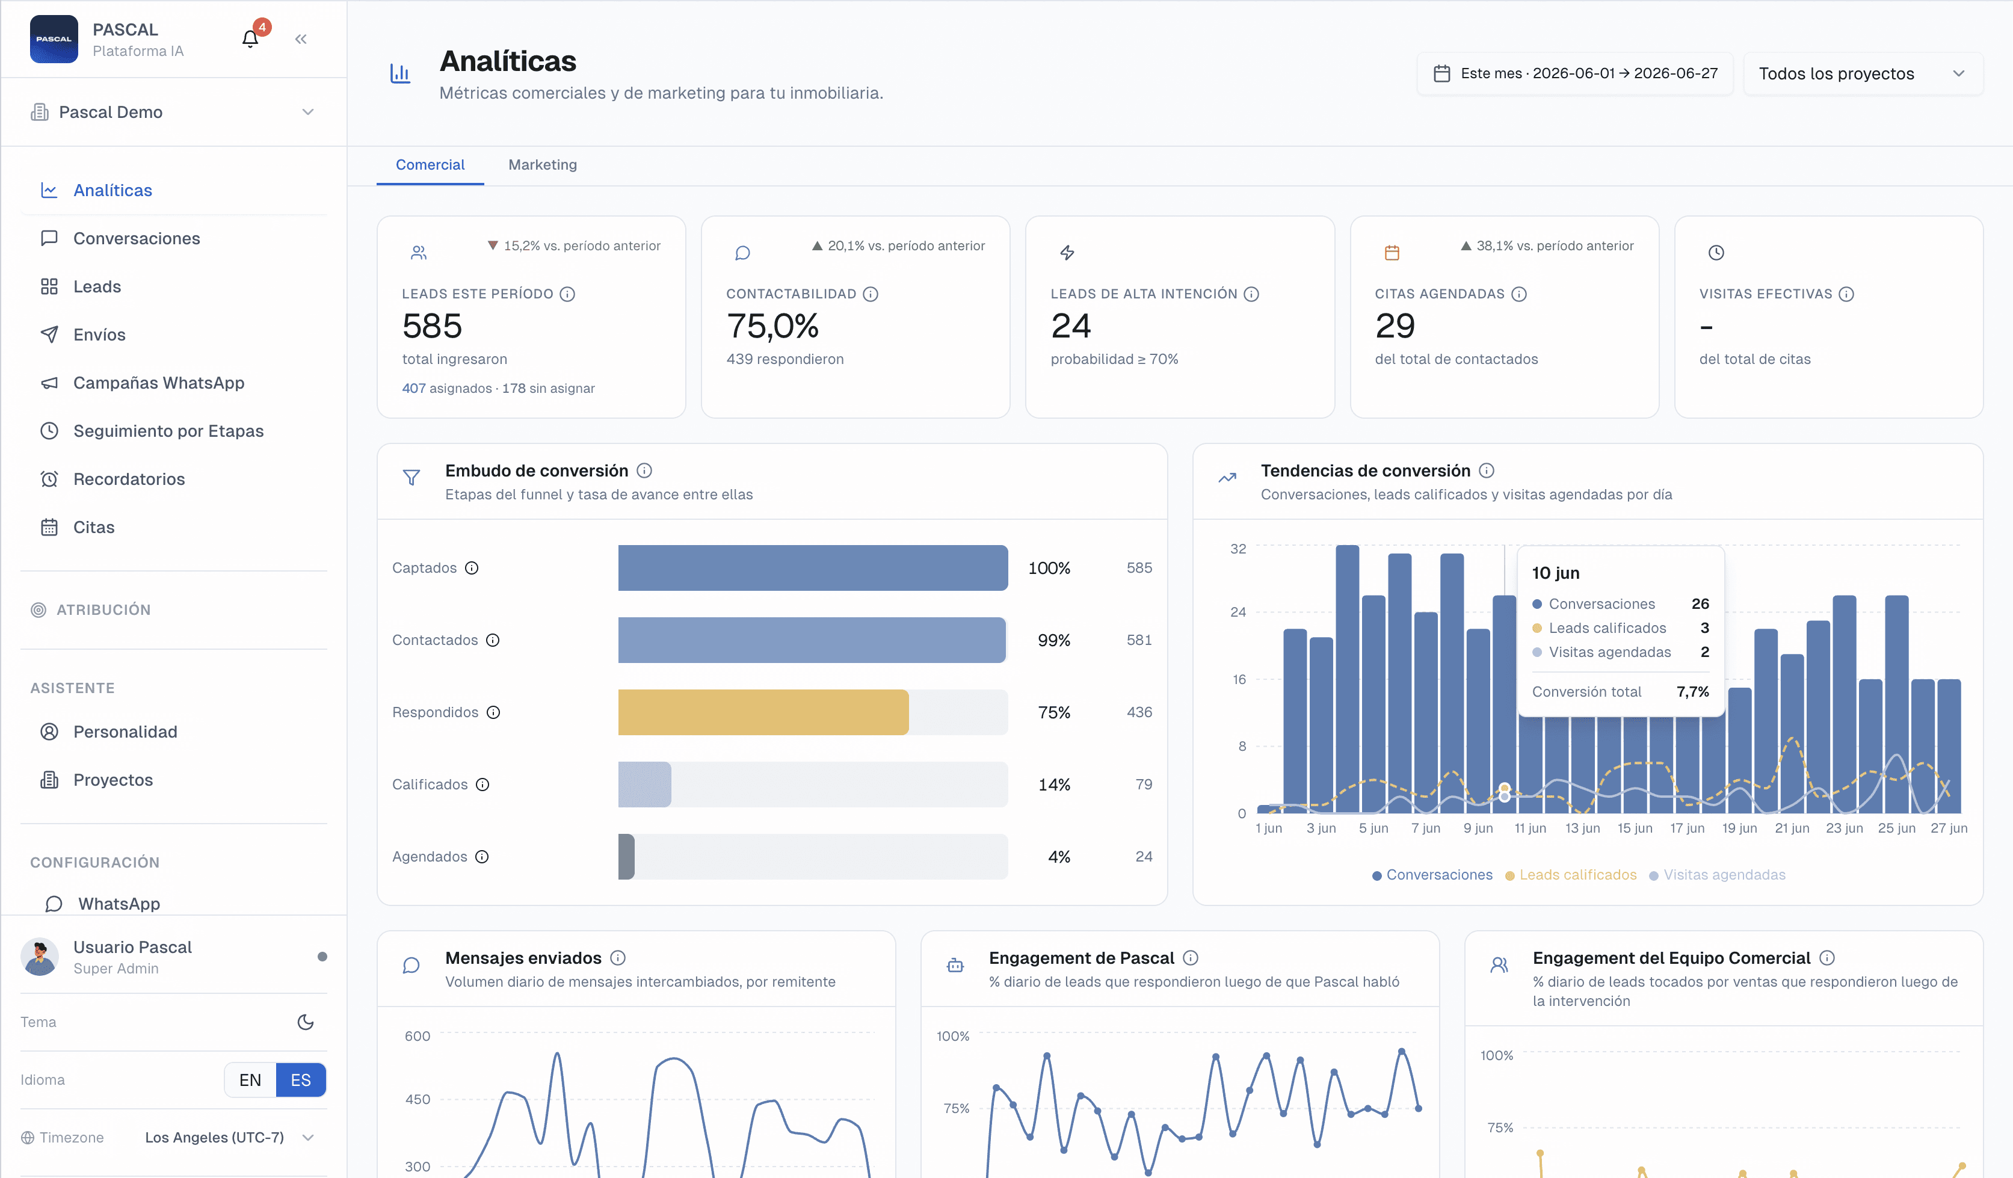Open Campañas WhatsApp in the sidebar
The width and height of the screenshot is (2013, 1178).
[x=173, y=383]
